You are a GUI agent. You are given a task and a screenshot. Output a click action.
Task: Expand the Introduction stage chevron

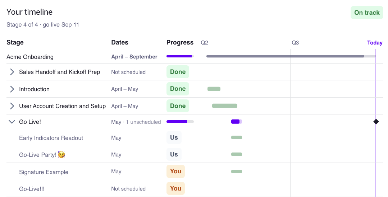[x=12, y=89]
